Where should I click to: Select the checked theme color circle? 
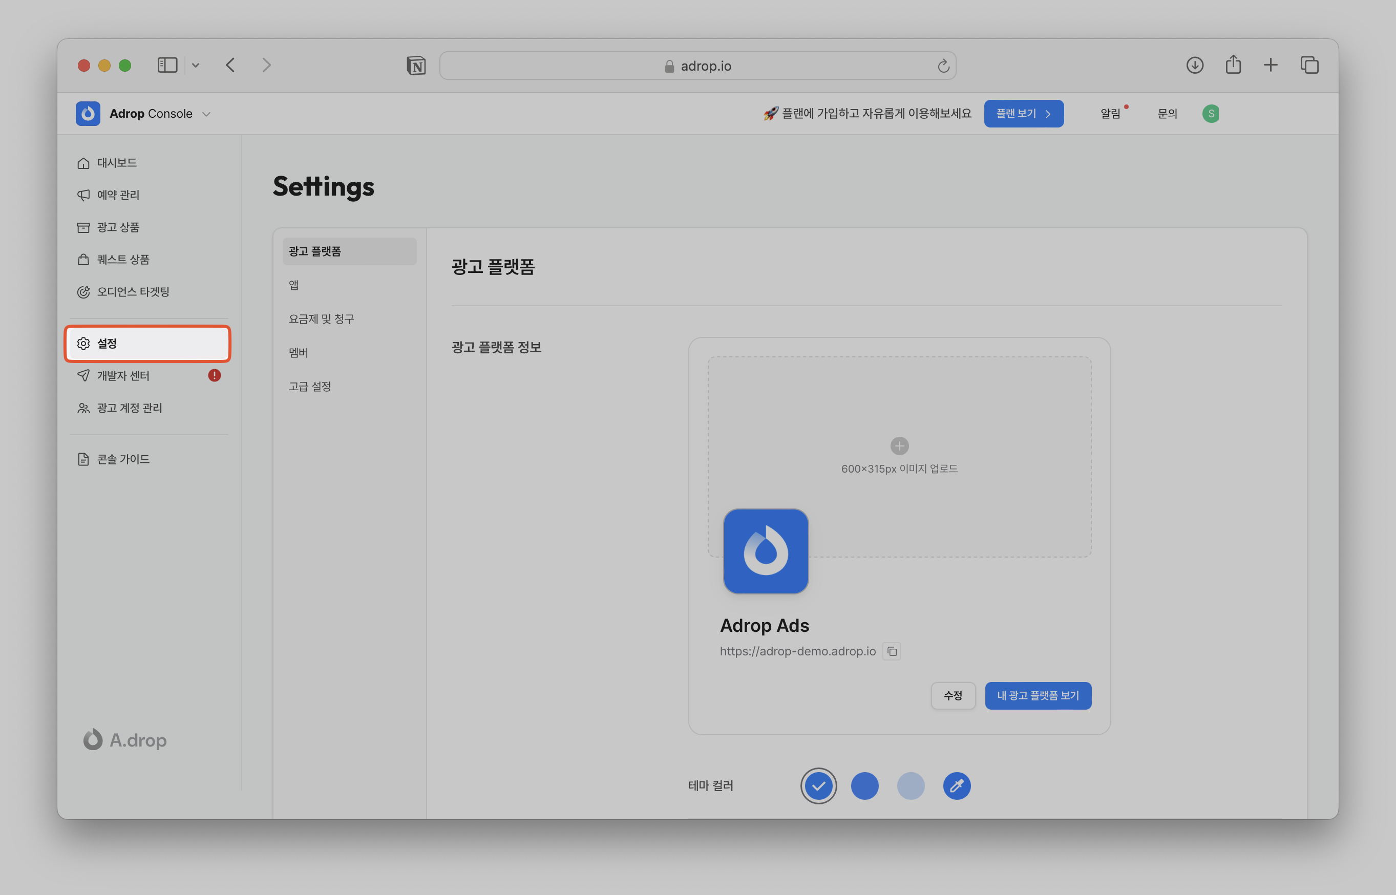pyautogui.click(x=818, y=786)
